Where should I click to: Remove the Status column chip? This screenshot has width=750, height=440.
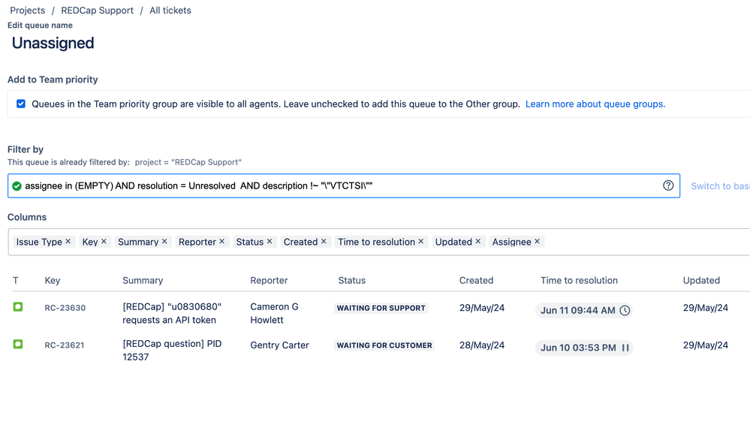click(270, 242)
